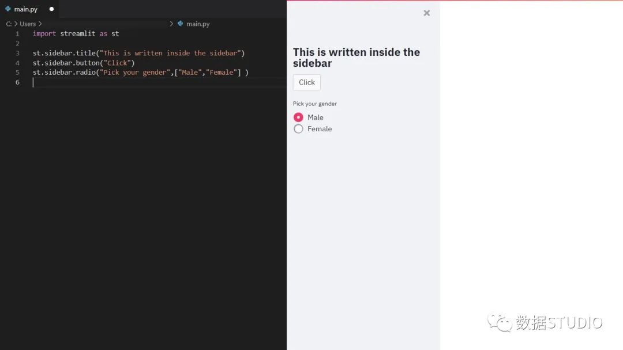623x350 pixels.
Task: Close the Streamlit sidebar with the X
Action: [427, 13]
